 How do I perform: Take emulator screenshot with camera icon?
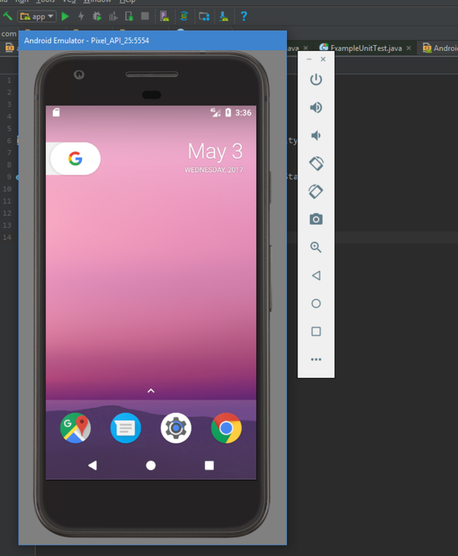pyautogui.click(x=316, y=219)
